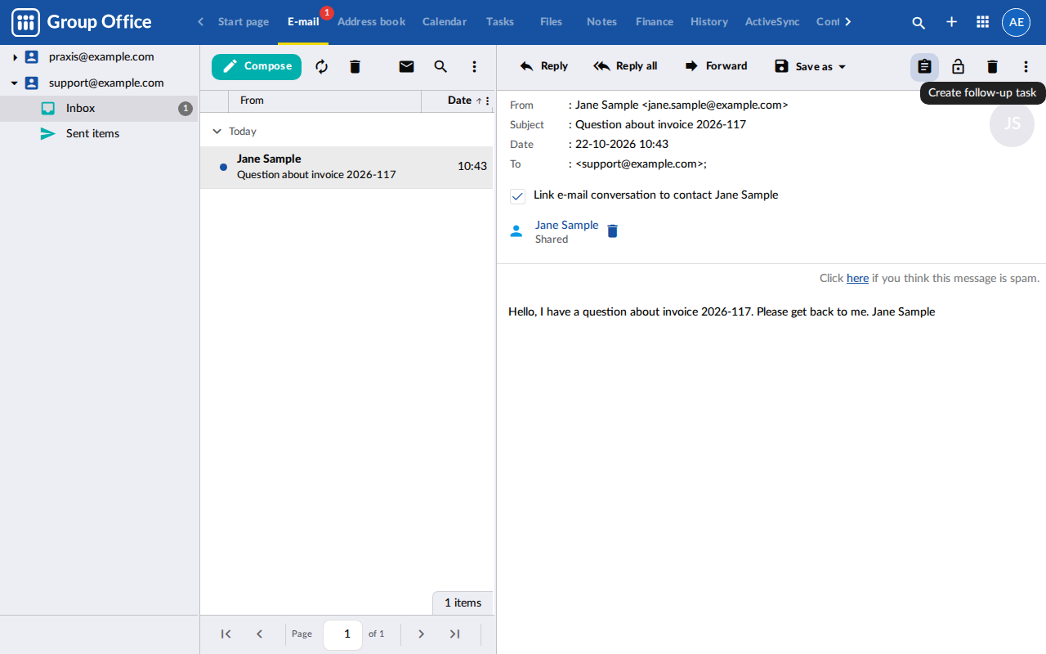Delete the open message via trash icon
The height and width of the screenshot is (654, 1046).
[x=992, y=67]
